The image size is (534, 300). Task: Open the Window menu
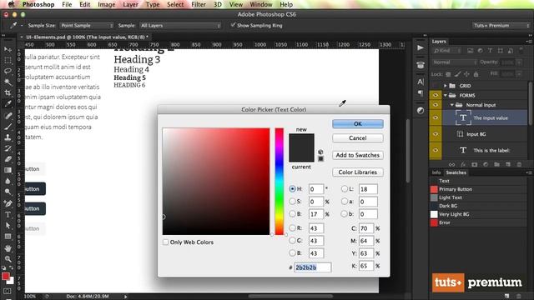pyautogui.click(x=261, y=4)
